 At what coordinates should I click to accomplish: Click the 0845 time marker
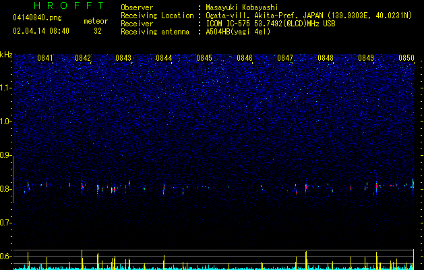click(204, 58)
